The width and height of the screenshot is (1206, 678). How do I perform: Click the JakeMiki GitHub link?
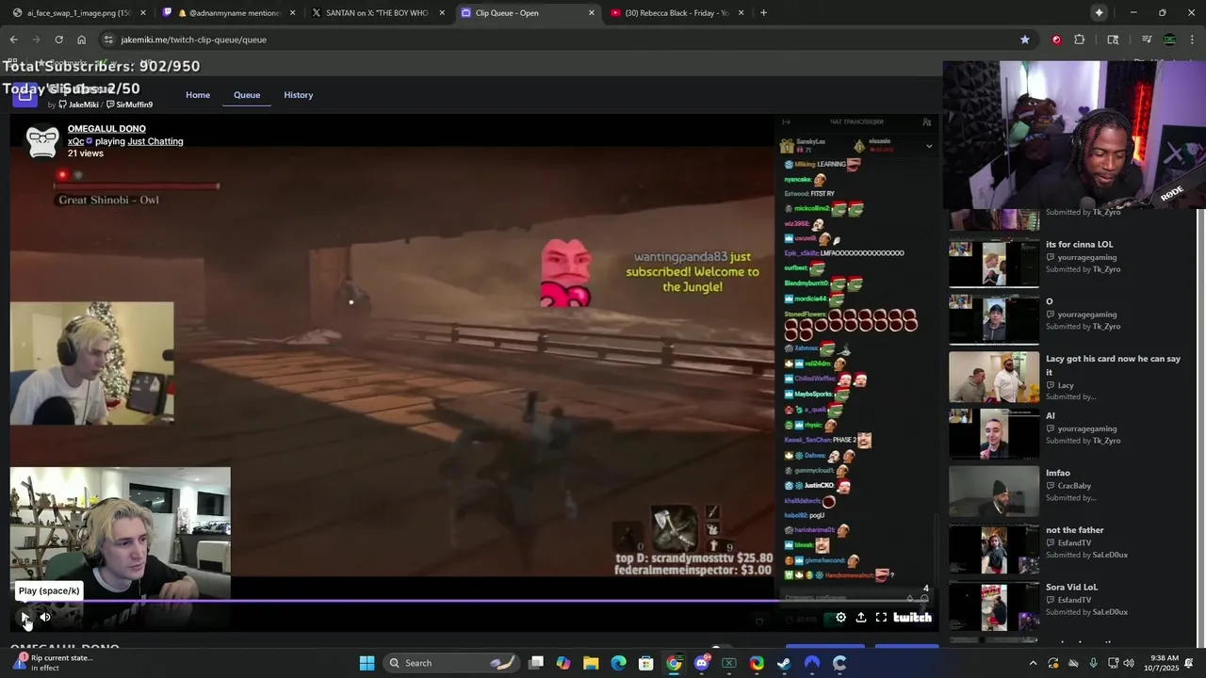click(78, 105)
